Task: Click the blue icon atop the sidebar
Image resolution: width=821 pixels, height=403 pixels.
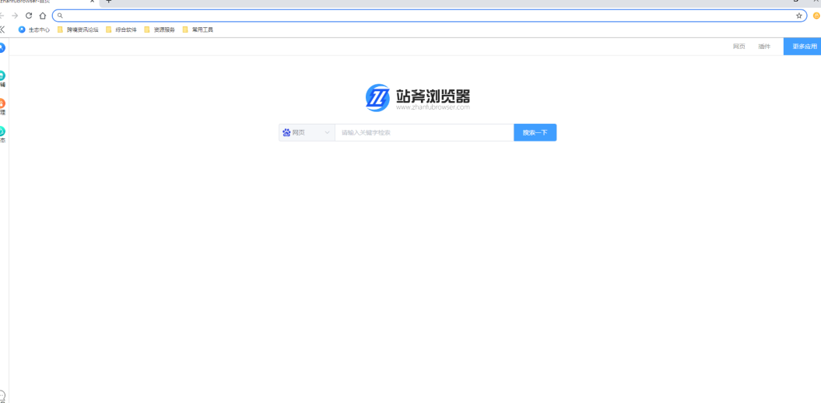Action: click(x=2, y=47)
